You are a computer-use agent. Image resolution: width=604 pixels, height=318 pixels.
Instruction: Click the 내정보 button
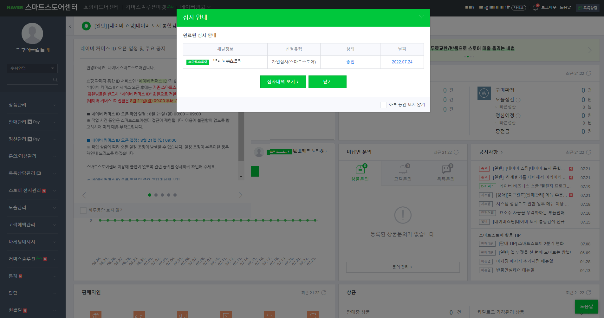click(519, 8)
